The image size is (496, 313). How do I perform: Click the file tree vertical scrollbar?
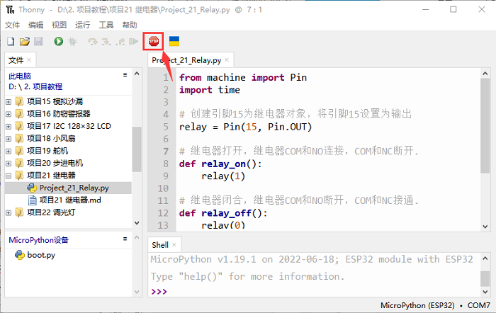[137, 142]
